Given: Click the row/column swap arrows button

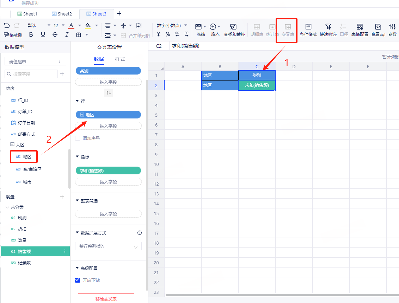Looking at the screenshot, I should pyautogui.click(x=109, y=93).
